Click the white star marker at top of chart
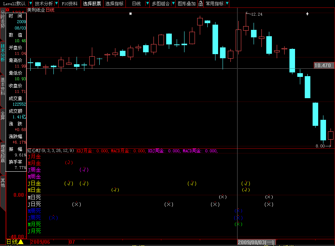The width and height of the screenshot is (335, 246). (x=131, y=14)
